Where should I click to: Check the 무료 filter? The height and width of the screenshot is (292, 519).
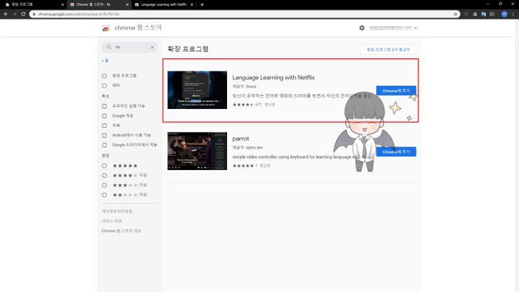pos(104,125)
